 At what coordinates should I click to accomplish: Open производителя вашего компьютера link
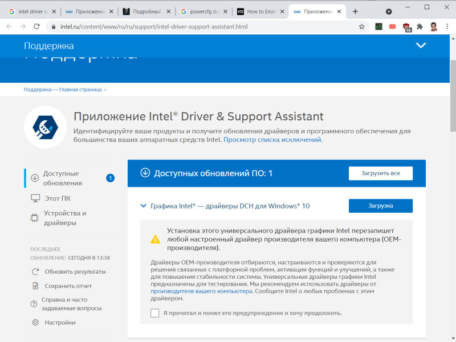coord(201,291)
